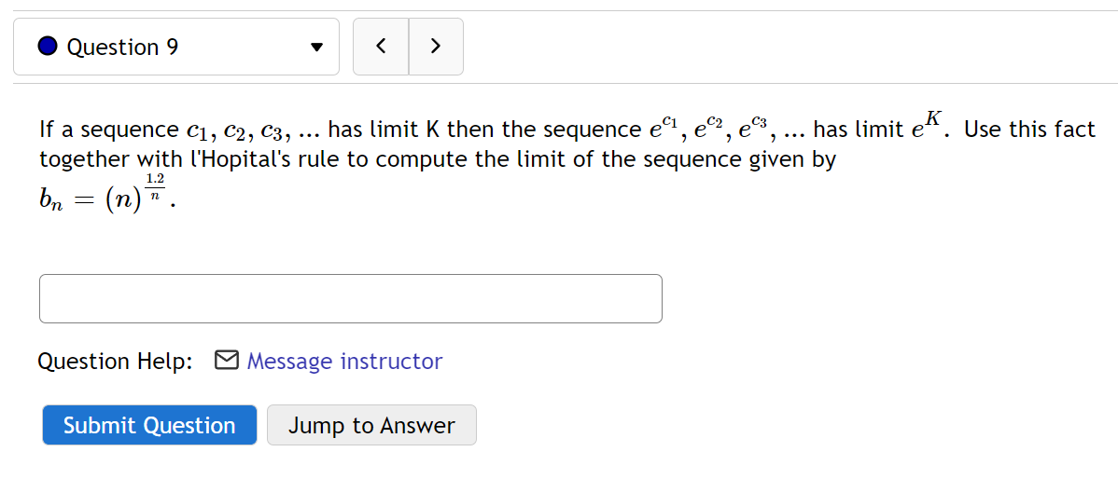Click the Question Help label
Screen dimensions: 1118x479
[115, 362]
